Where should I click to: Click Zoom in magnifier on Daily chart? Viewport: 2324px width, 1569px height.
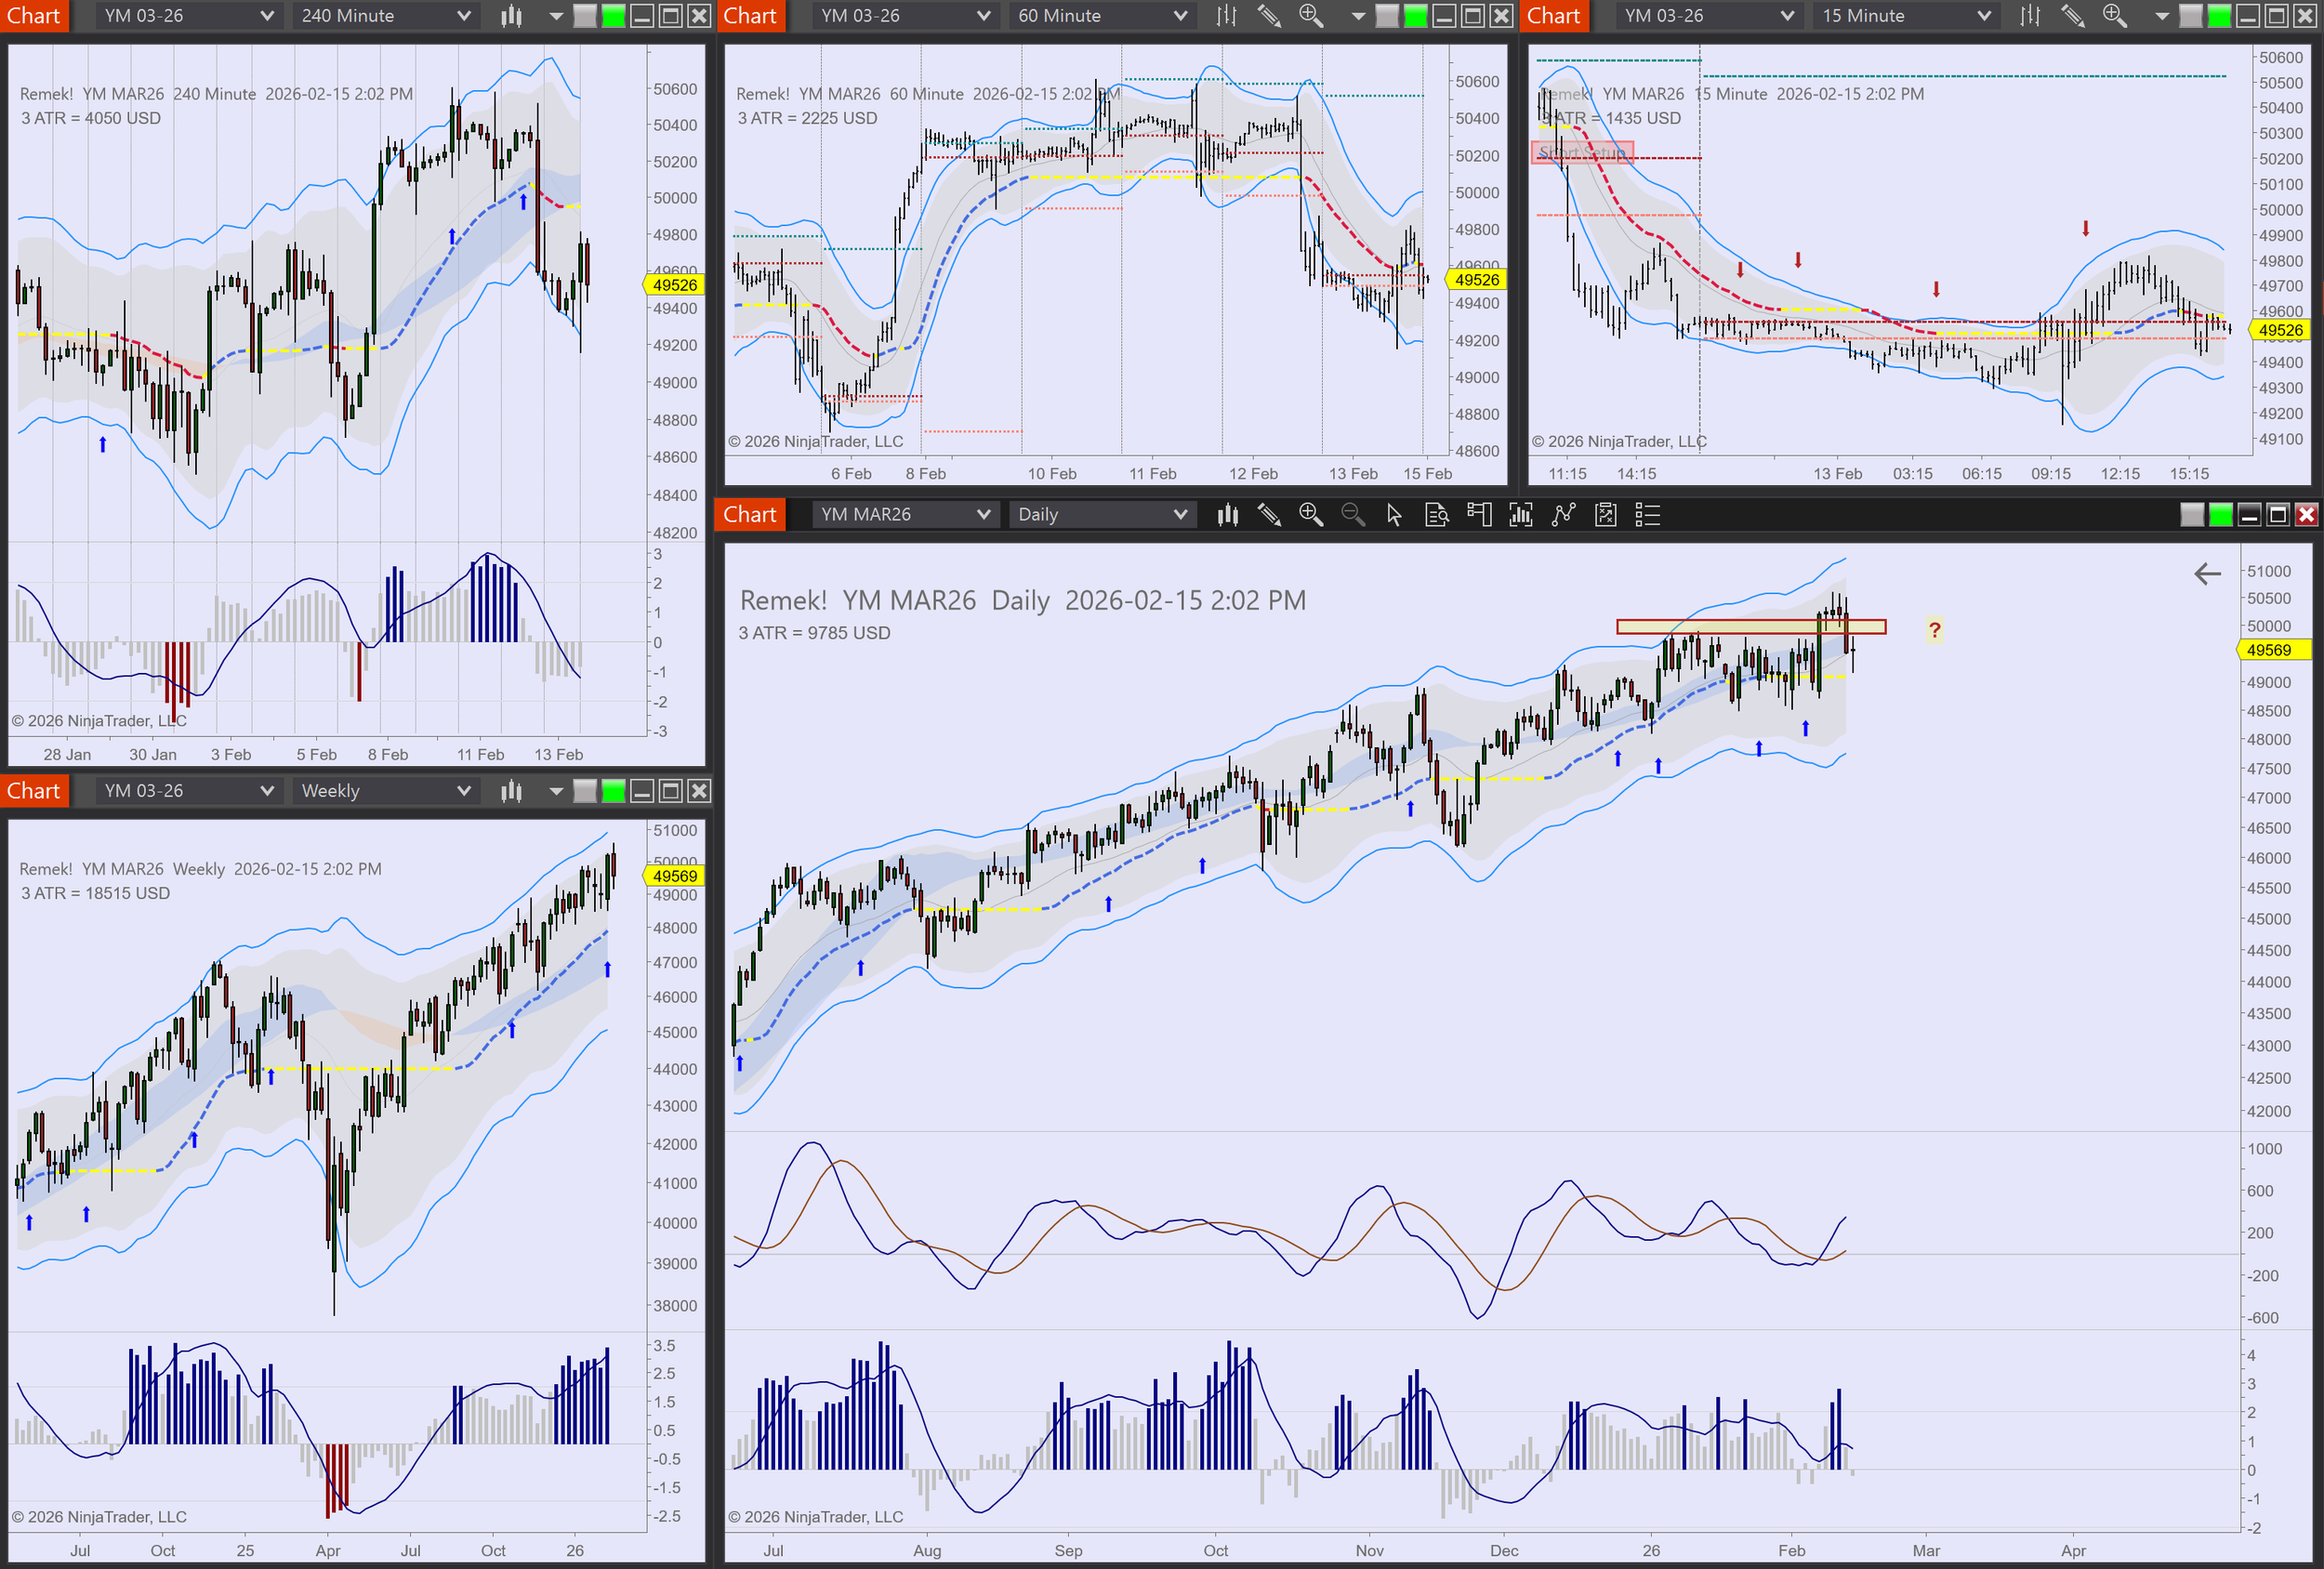tap(1310, 515)
